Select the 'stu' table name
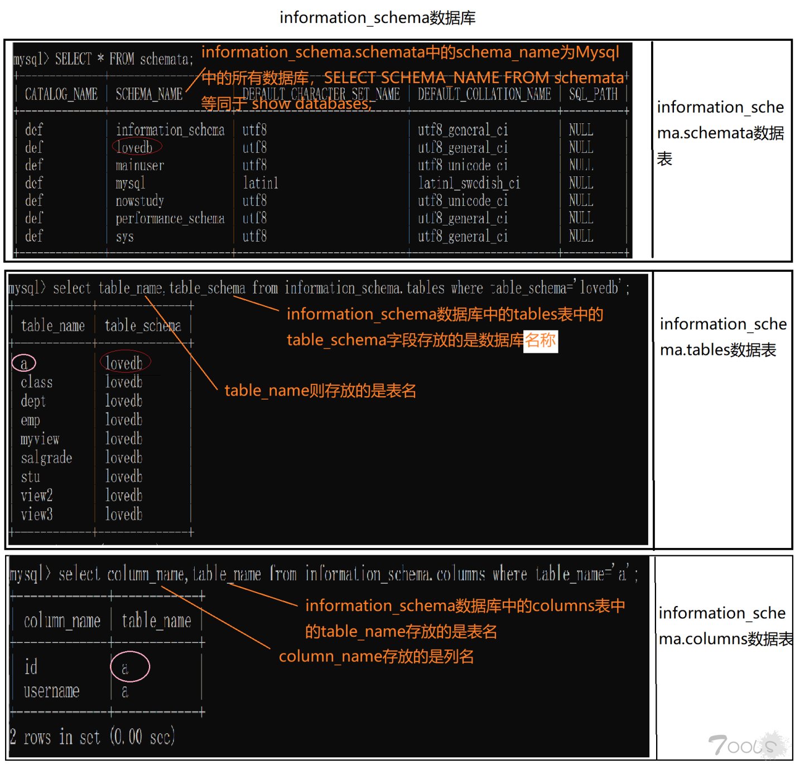Image resolution: width=795 pixels, height=764 pixels. pos(30,477)
